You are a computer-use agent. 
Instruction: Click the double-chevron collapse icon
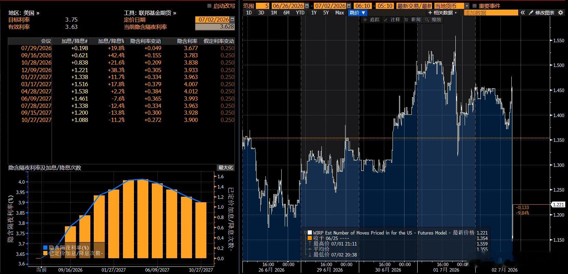(x=522, y=13)
